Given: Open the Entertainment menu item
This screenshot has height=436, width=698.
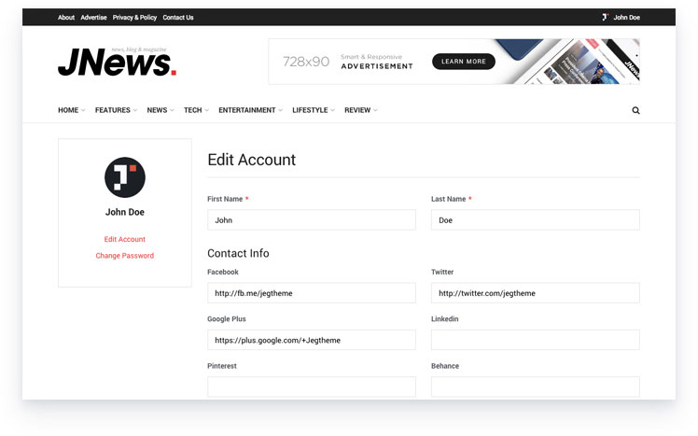Looking at the screenshot, I should tap(250, 110).
